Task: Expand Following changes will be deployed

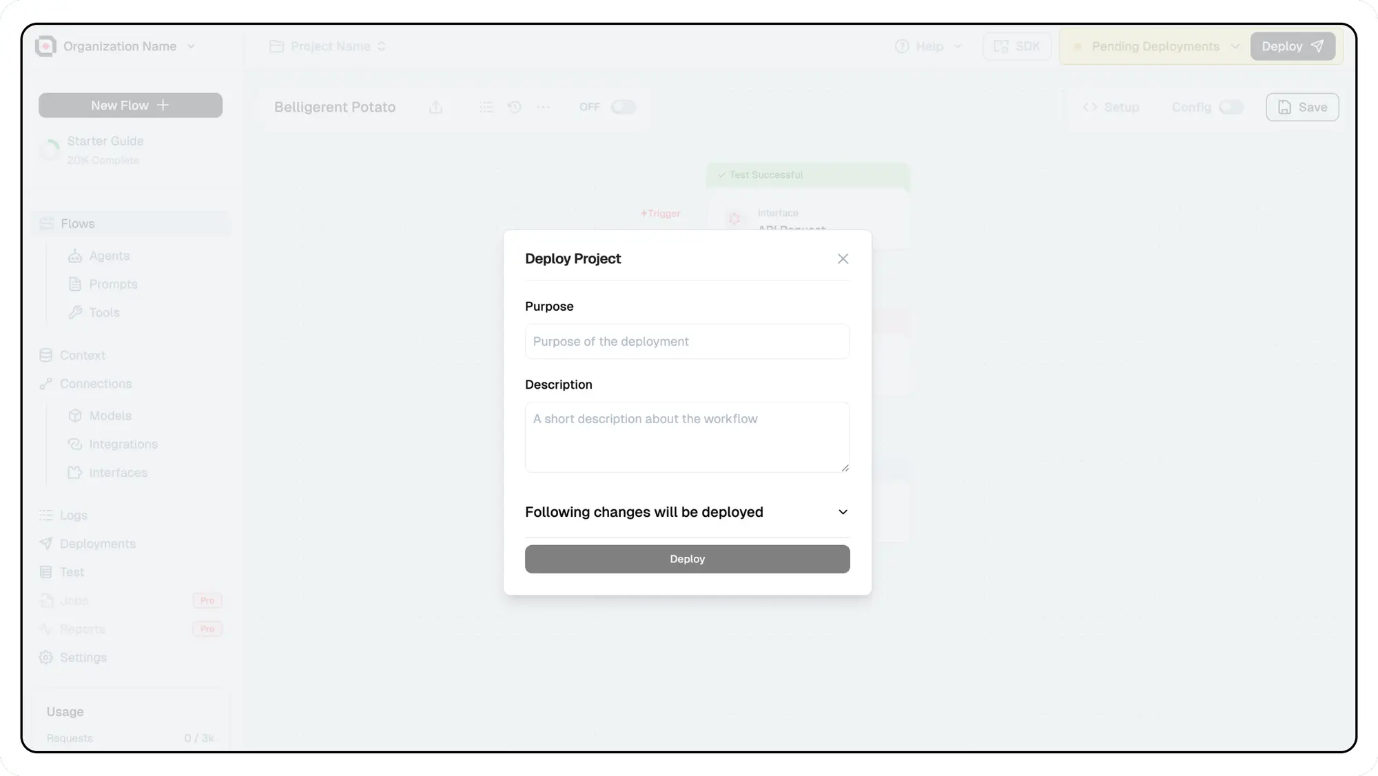Action: [843, 512]
